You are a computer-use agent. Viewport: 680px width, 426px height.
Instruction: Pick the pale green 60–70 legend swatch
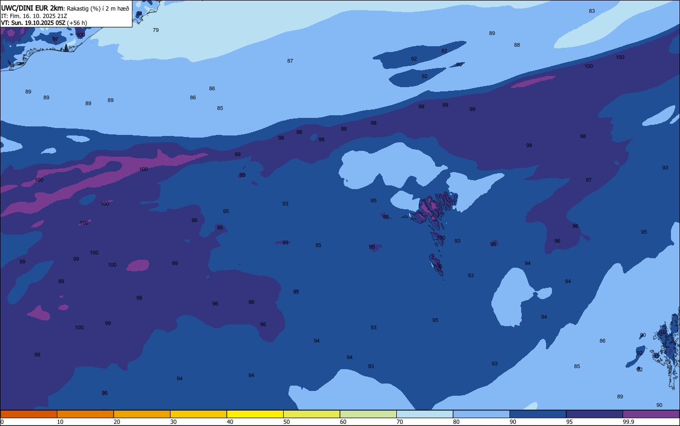click(368, 414)
